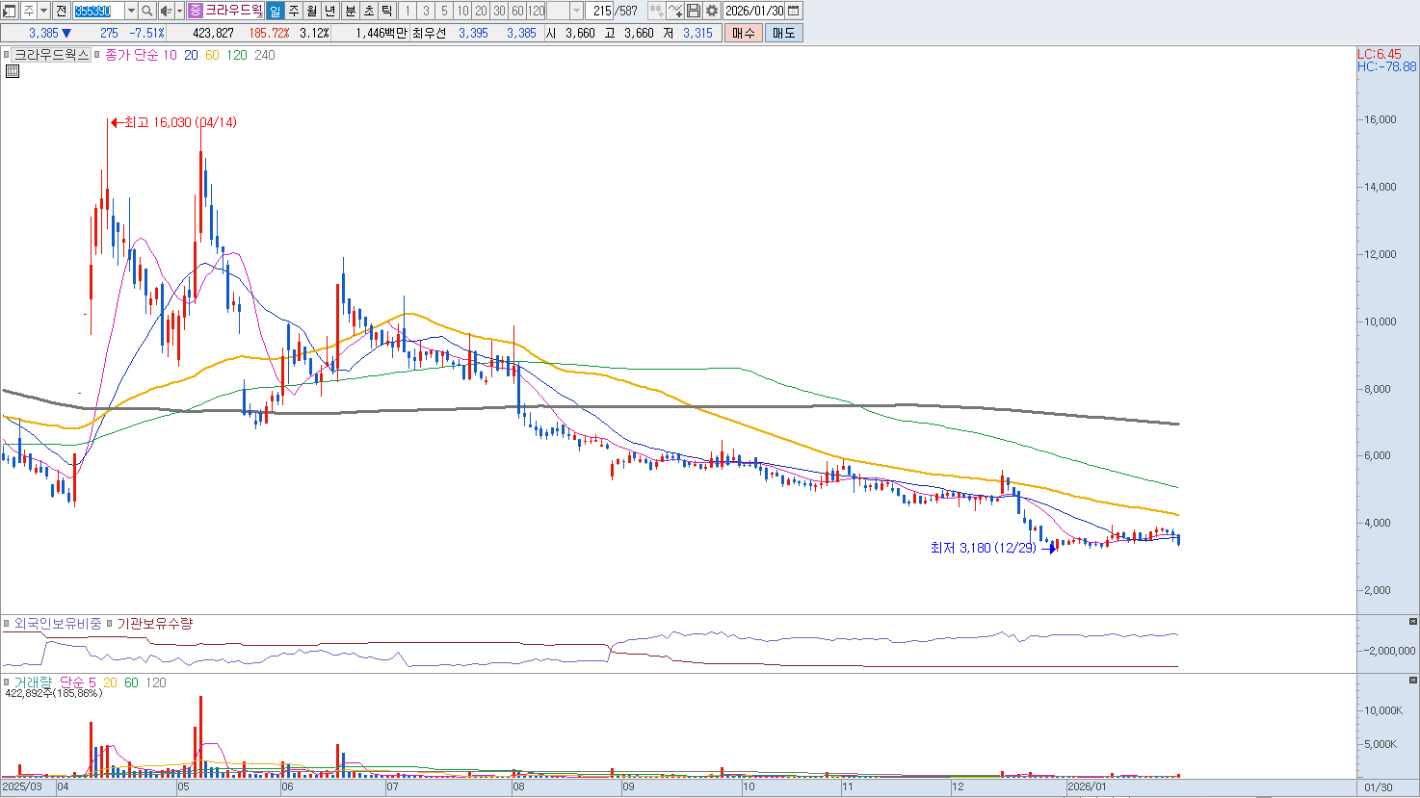Open dropdown arrow next to speaker icon
The height and width of the screenshot is (798, 1420).
[179, 11]
